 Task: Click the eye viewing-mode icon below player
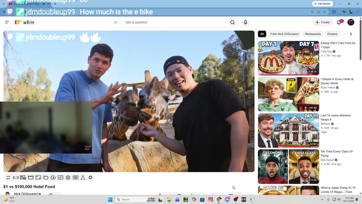[23, 178]
